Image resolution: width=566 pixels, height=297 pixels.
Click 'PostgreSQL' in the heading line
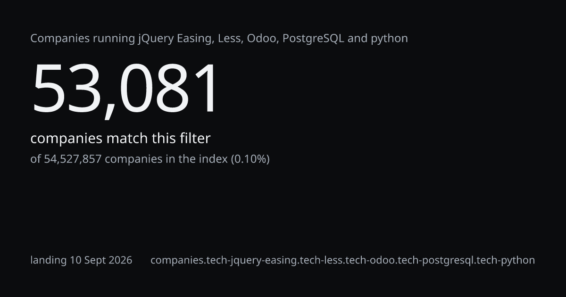click(313, 39)
